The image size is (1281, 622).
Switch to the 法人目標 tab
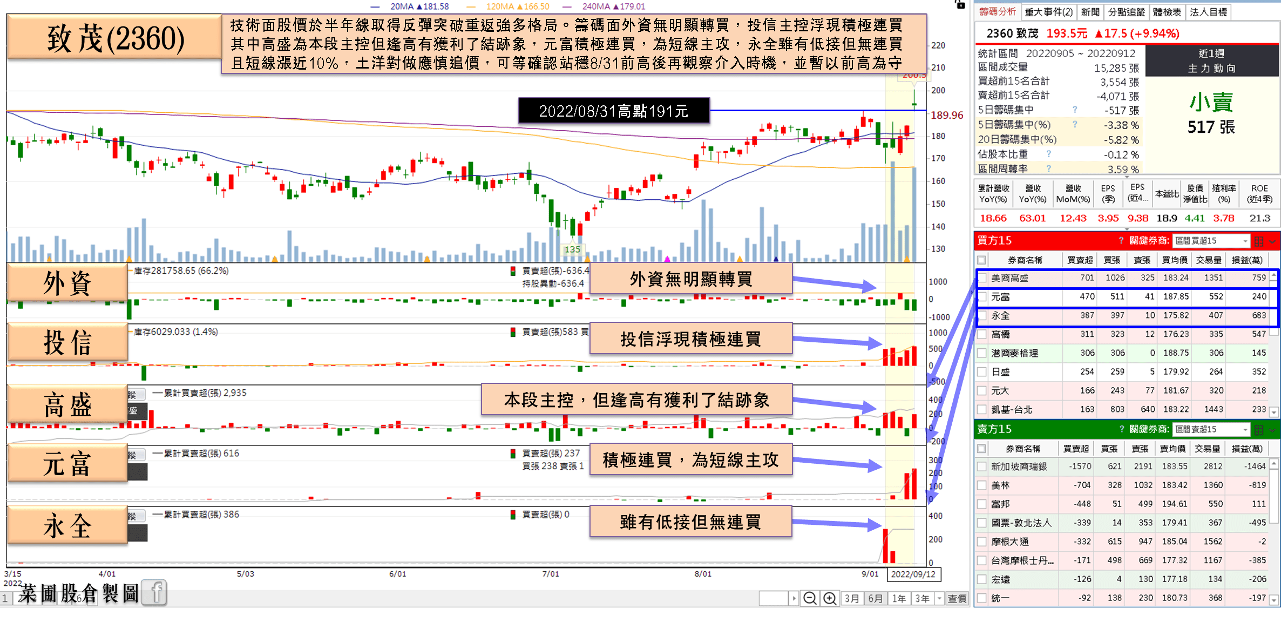pos(1208,12)
